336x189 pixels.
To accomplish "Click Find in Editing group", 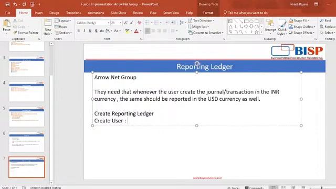I will pyautogui.click(x=325, y=20).
